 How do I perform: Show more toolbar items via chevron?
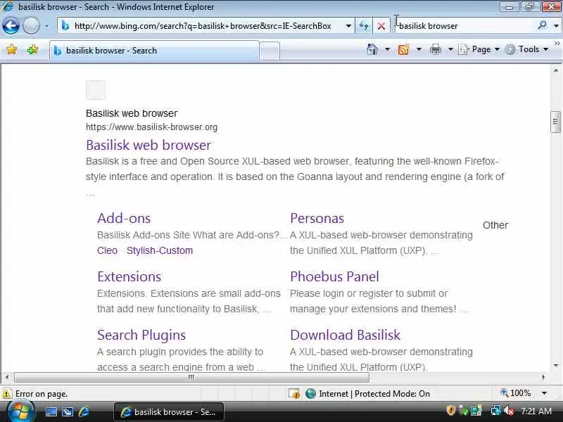[557, 44]
